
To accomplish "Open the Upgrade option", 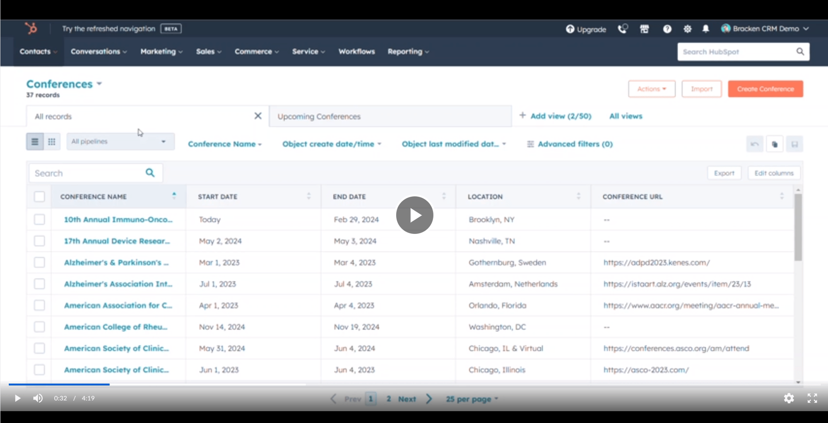I will coord(586,29).
